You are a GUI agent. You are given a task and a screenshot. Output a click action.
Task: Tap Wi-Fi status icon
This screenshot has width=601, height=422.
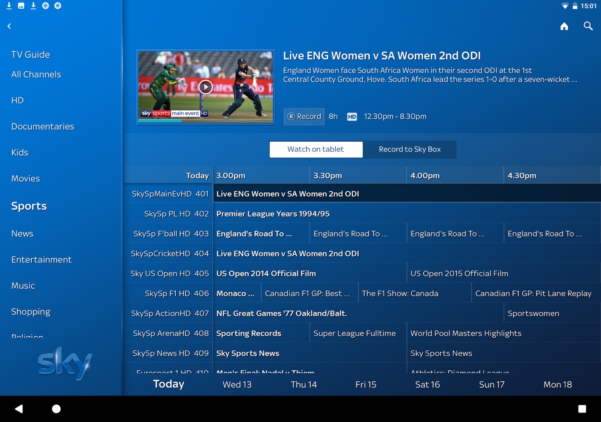pyautogui.click(x=565, y=6)
